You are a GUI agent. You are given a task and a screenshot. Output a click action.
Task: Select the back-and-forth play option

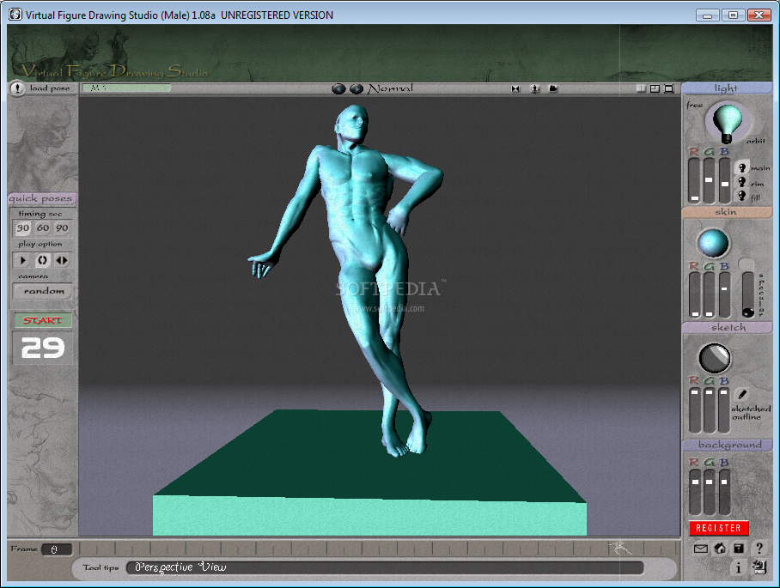point(62,260)
